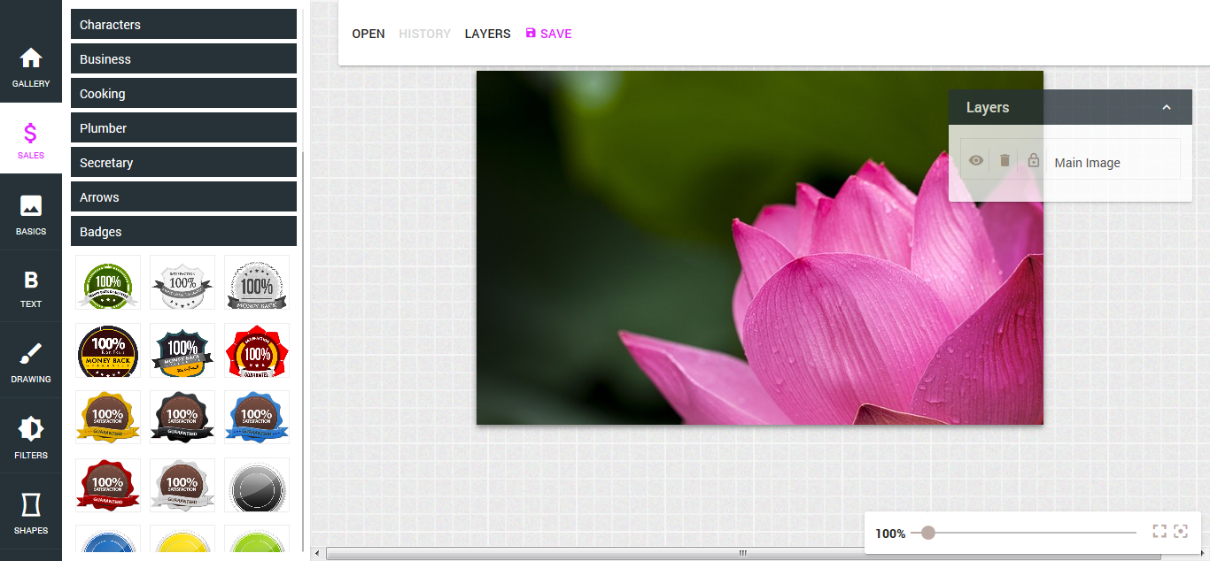Expand the Plumber sticker category
Screen dimensions: 1210x561
183,128
